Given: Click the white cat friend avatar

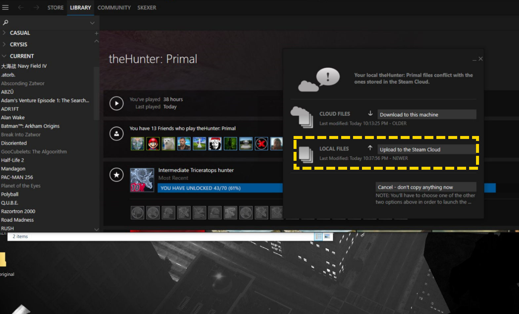Looking at the screenshot, I should [x=168, y=144].
